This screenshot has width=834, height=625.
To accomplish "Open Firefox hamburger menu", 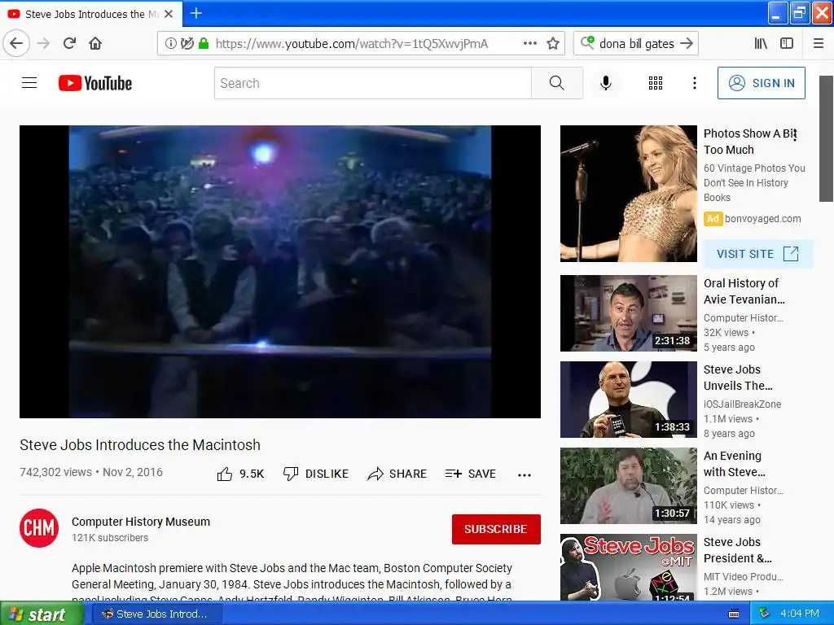I will point(819,43).
